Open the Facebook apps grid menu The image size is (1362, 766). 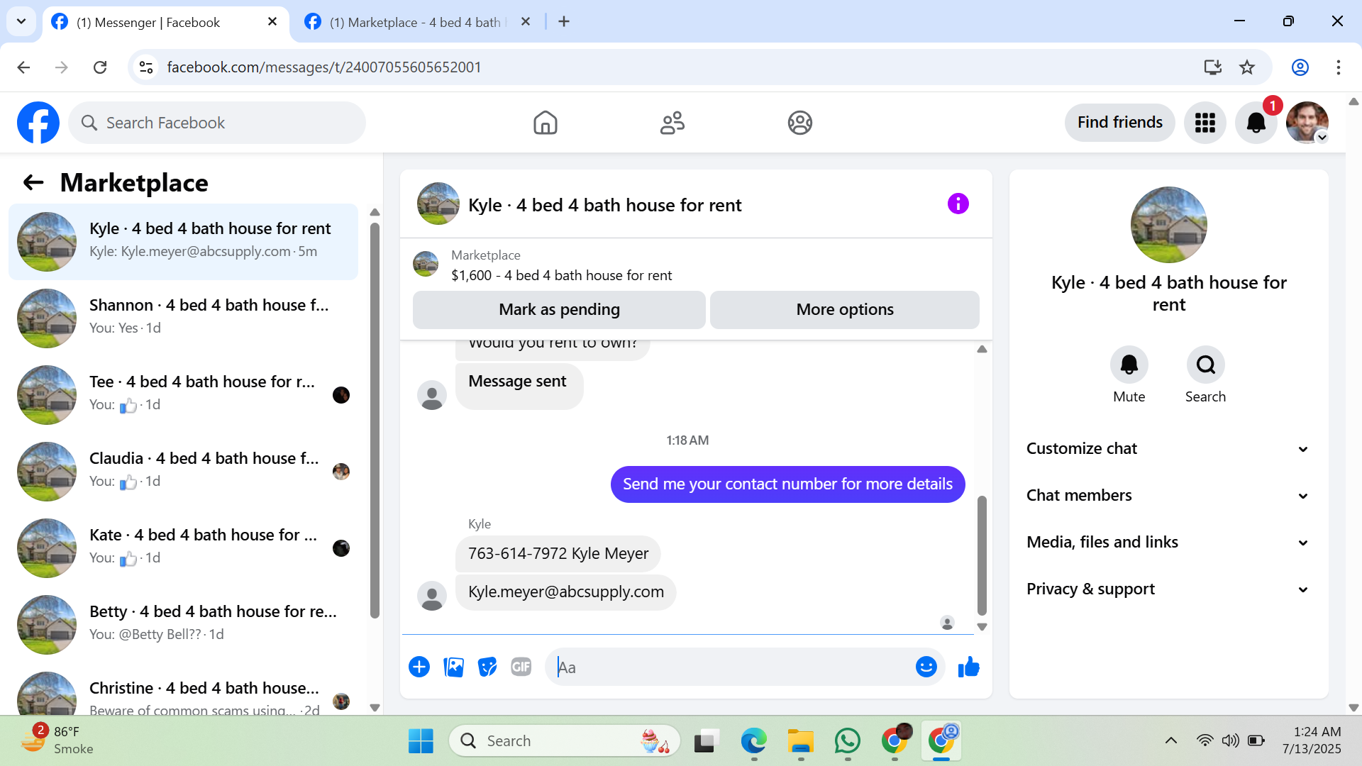[1205, 123]
